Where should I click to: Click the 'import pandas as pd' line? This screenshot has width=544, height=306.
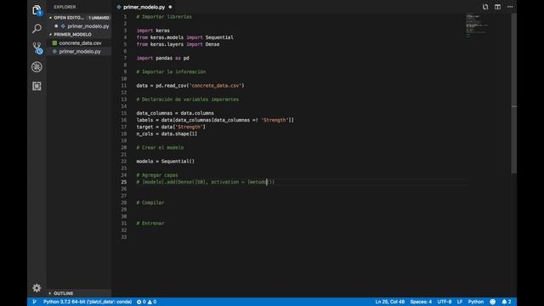162,58
